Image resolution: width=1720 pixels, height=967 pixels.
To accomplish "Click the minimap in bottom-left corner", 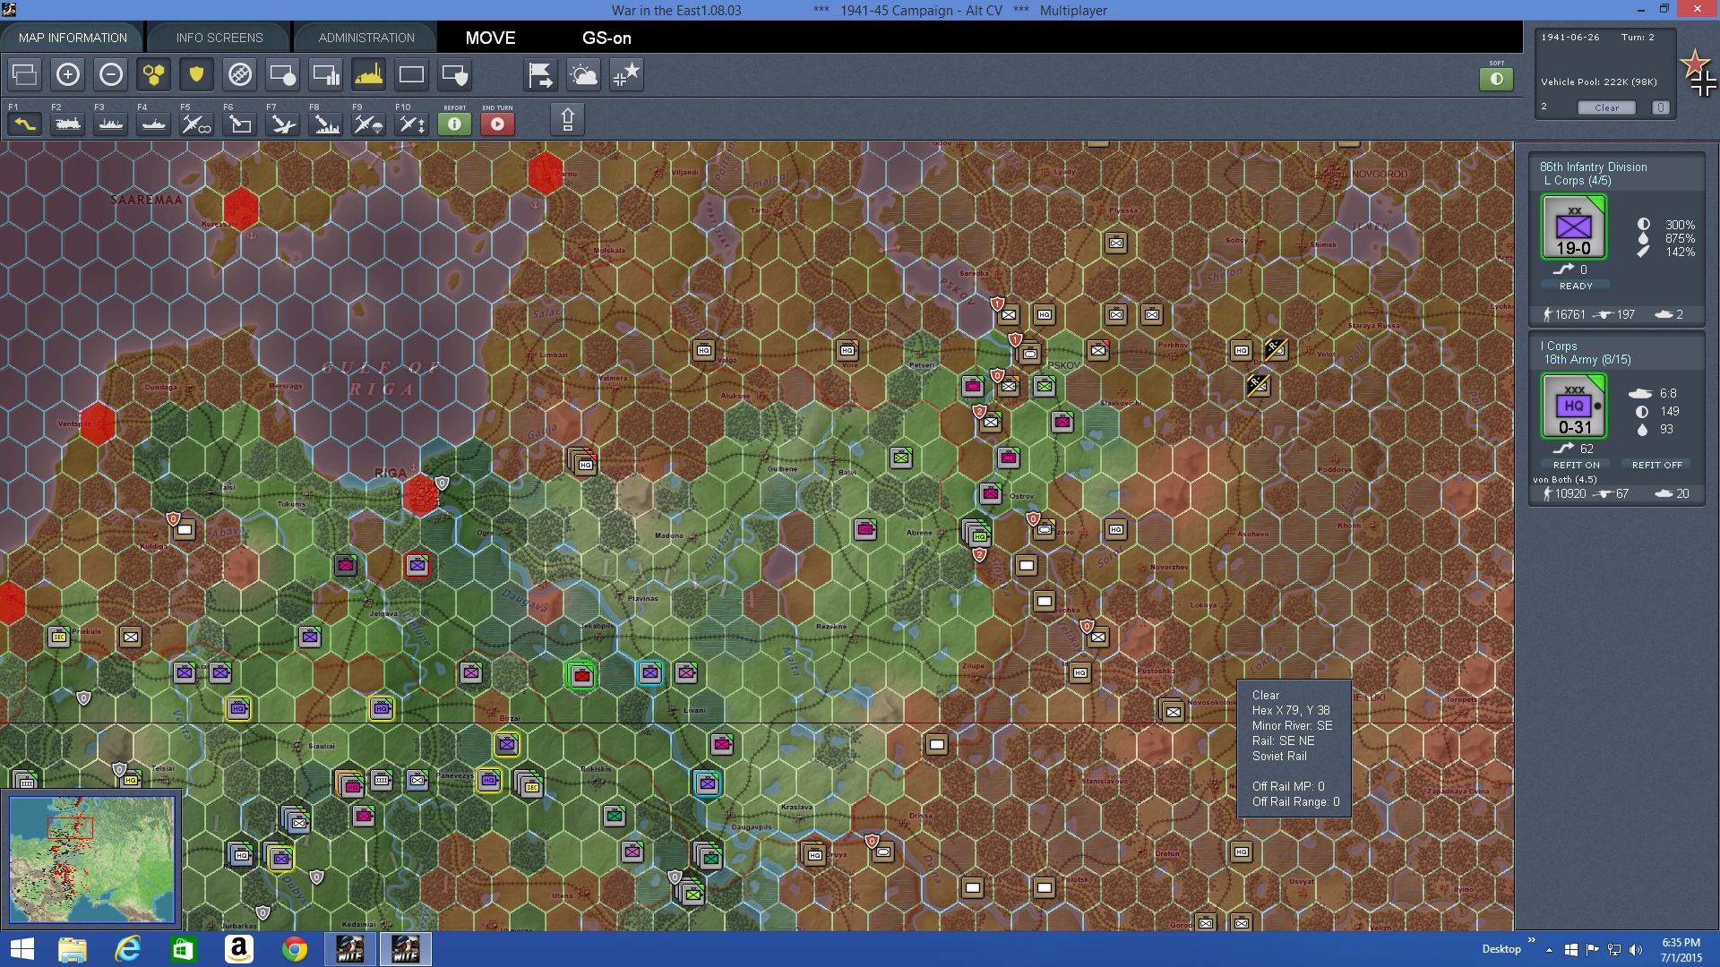I will pyautogui.click(x=91, y=860).
